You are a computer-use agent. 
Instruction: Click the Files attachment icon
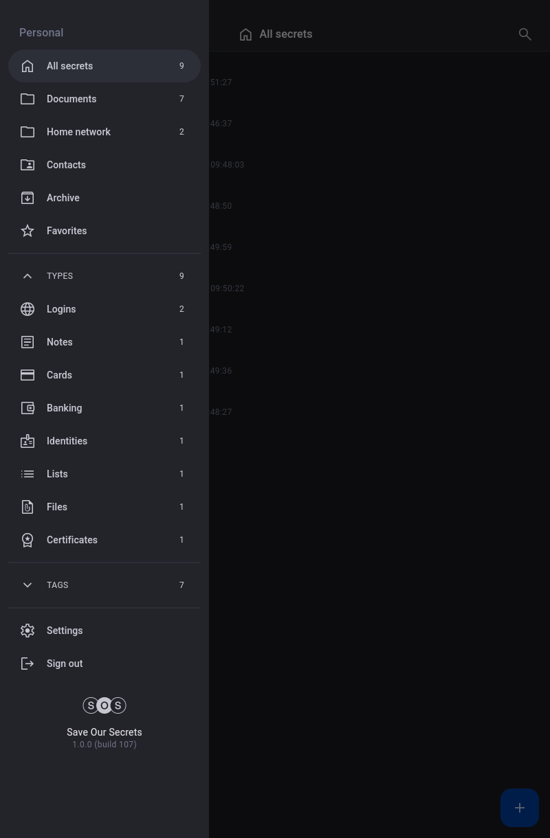[x=27, y=507]
